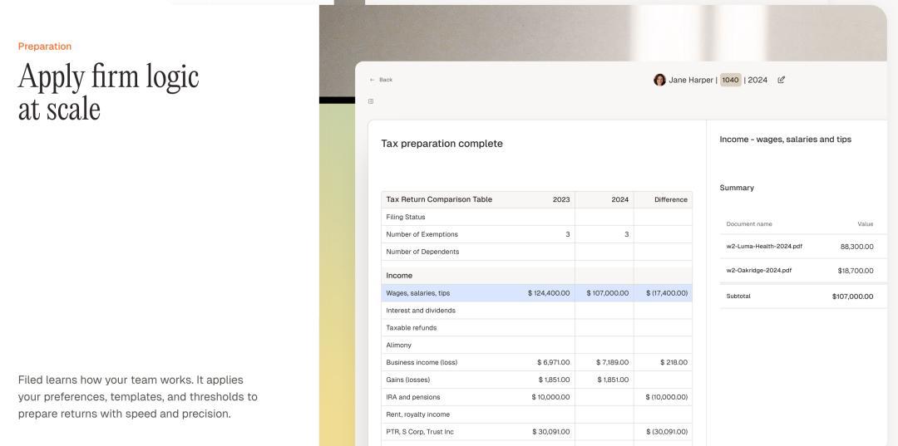Click the $107,000.00 wages value for 2024

(607, 293)
